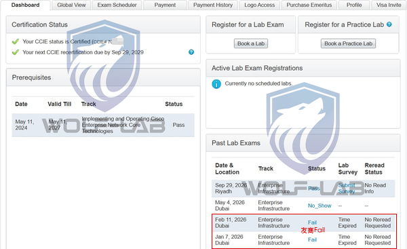The height and width of the screenshot is (249, 407).
Task: Select the Past Lab Exams heading
Action: (x=236, y=142)
